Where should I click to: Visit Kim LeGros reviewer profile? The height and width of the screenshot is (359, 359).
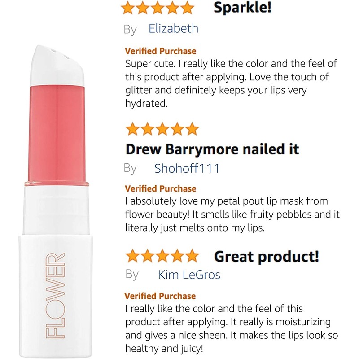189,274
